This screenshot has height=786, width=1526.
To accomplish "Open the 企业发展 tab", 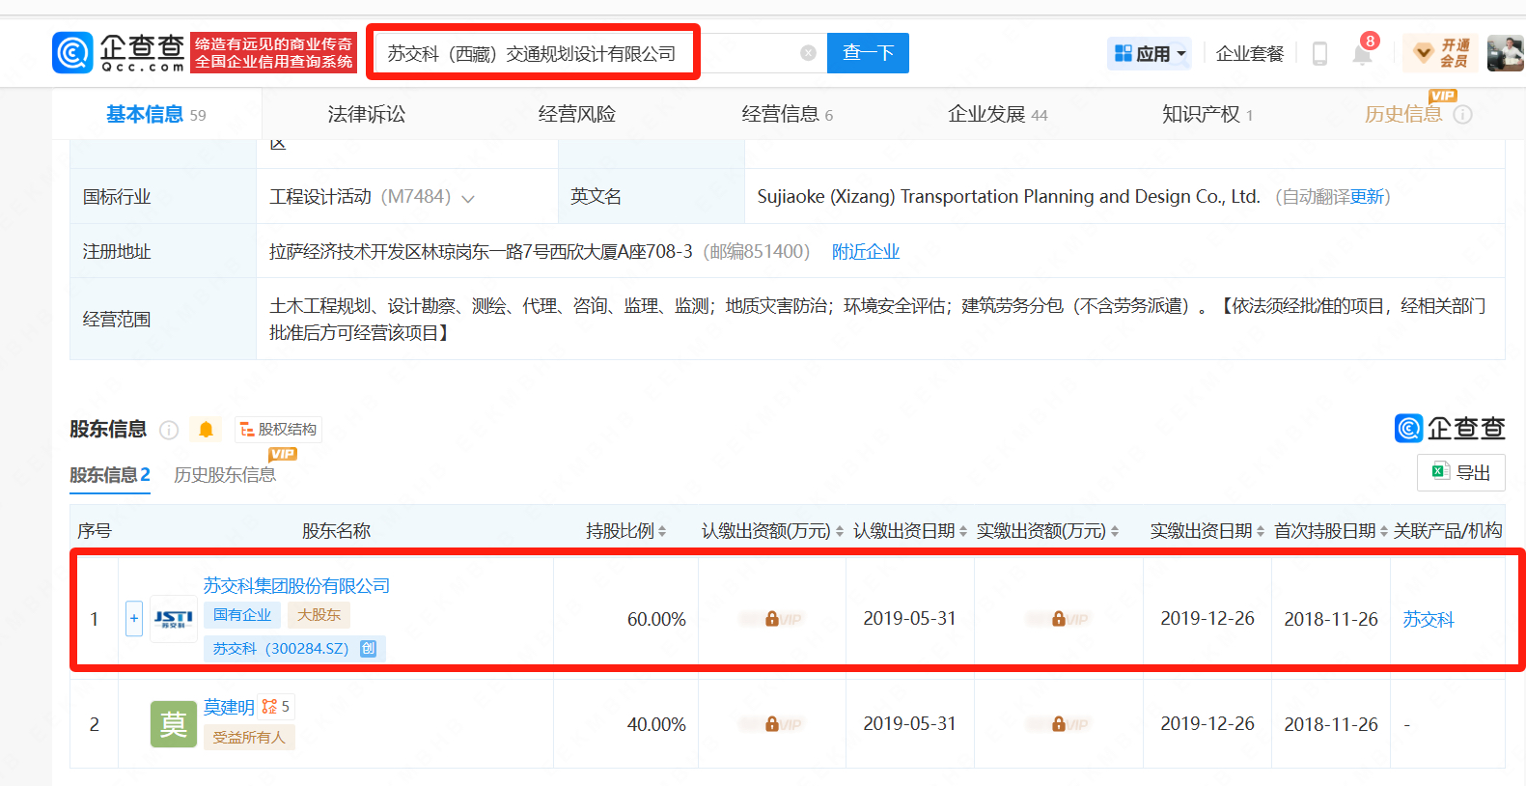I will (x=997, y=115).
